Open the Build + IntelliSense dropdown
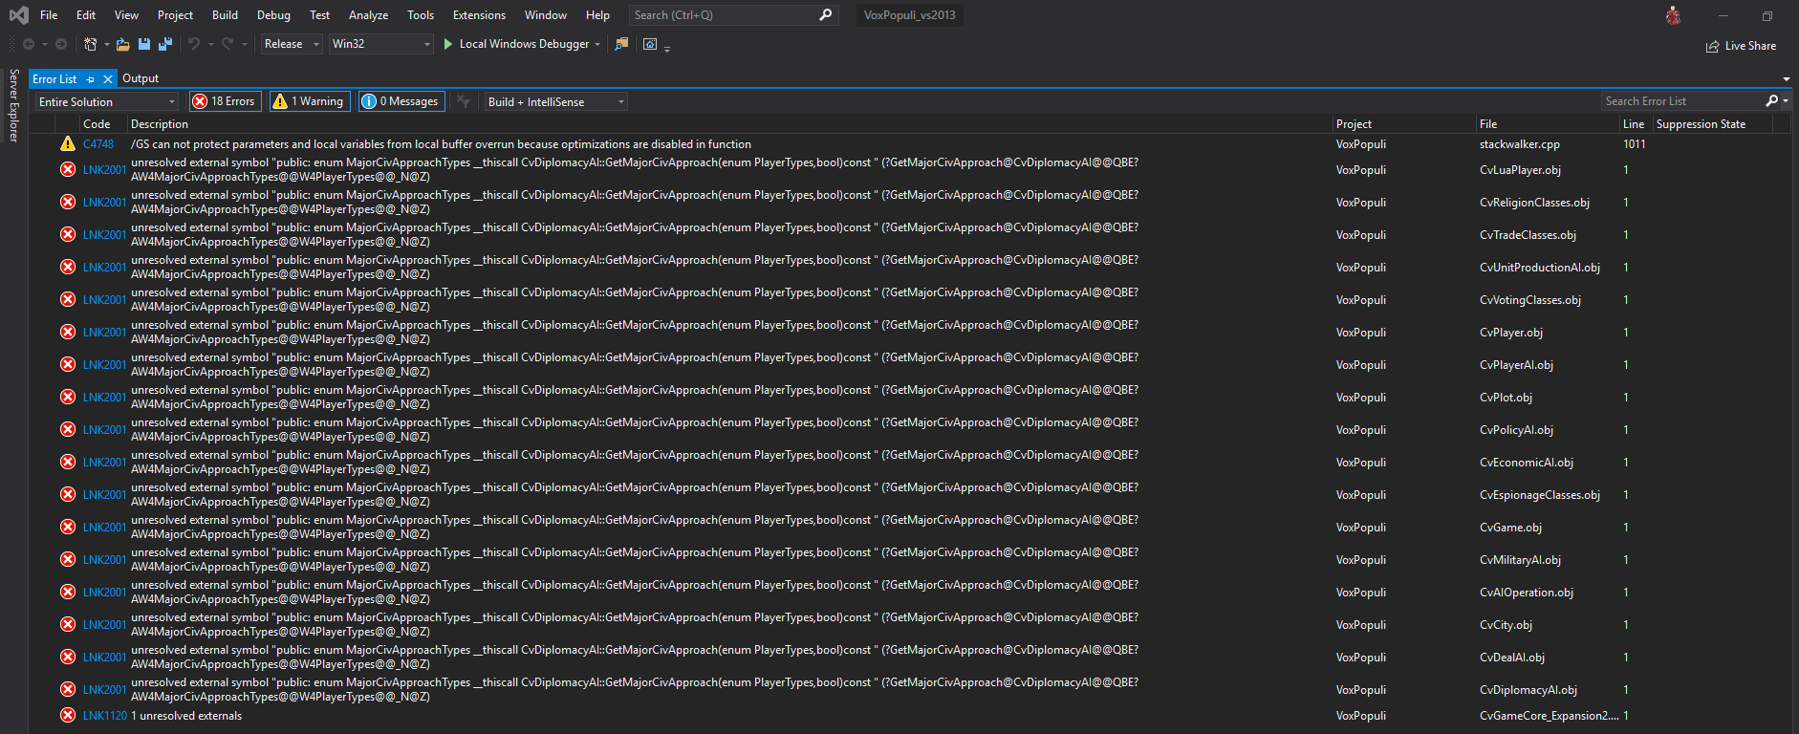The height and width of the screenshot is (734, 1799). (x=556, y=101)
